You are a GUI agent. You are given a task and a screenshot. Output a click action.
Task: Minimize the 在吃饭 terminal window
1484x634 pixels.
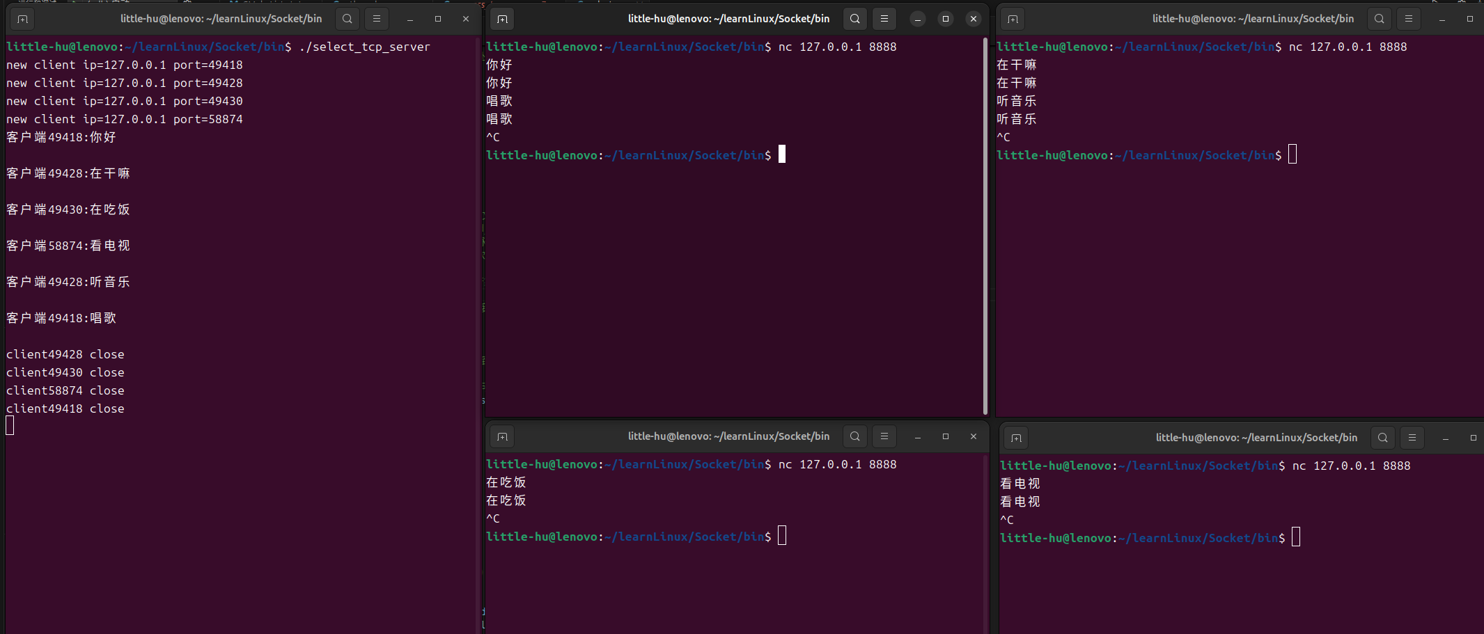coord(918,436)
